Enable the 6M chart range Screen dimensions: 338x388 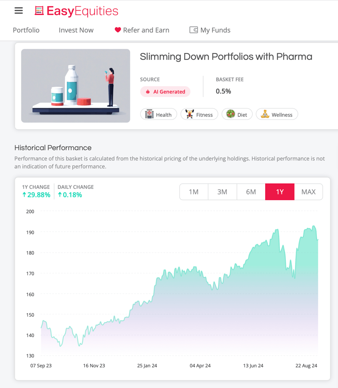pyautogui.click(x=251, y=191)
